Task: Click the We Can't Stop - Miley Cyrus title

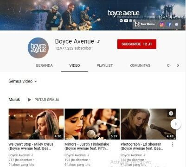Action: point(31,146)
